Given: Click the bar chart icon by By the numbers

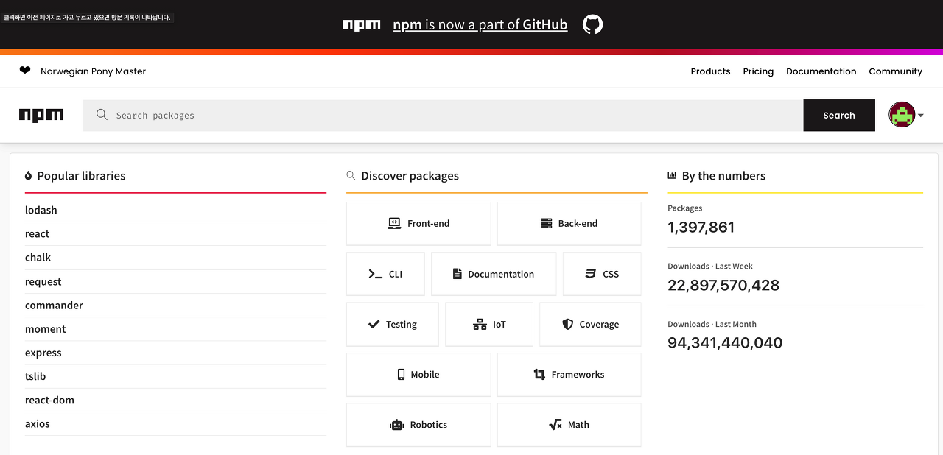Looking at the screenshot, I should click(x=672, y=175).
